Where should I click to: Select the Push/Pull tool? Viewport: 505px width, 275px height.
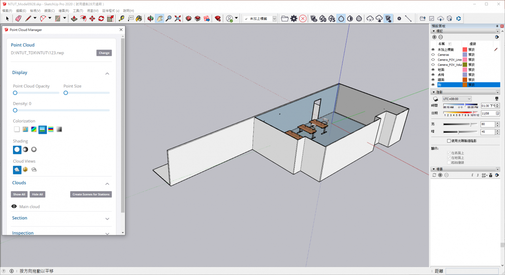74,19
